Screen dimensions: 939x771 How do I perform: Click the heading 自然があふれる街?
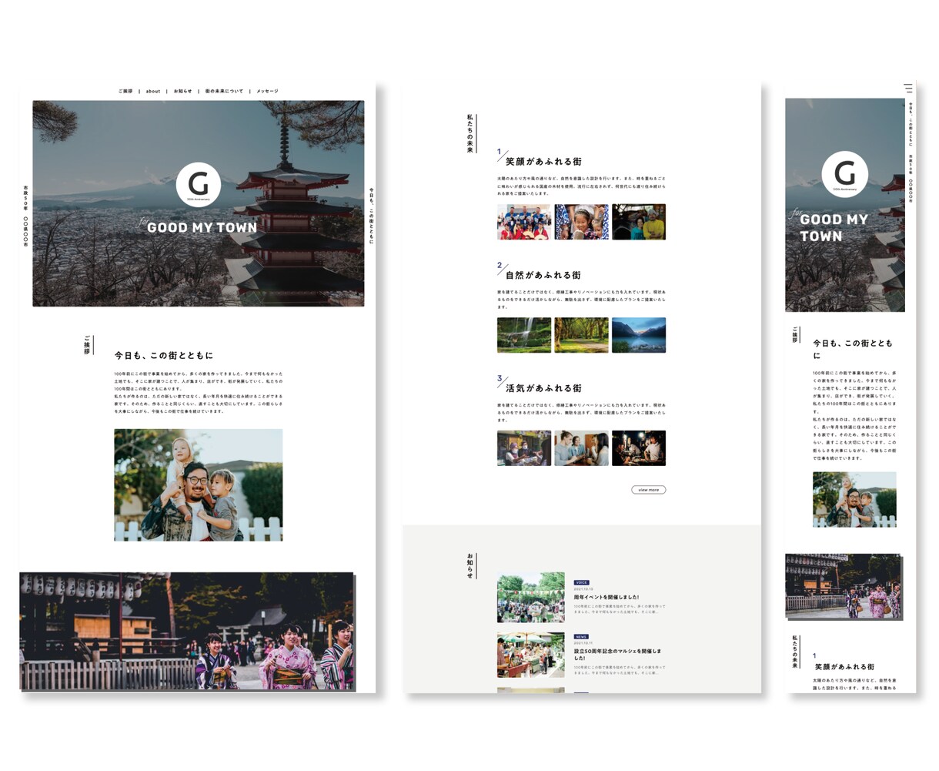click(543, 275)
